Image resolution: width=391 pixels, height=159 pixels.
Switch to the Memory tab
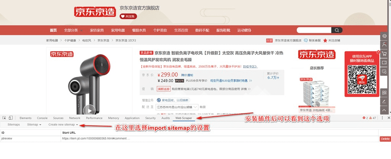point(113,118)
